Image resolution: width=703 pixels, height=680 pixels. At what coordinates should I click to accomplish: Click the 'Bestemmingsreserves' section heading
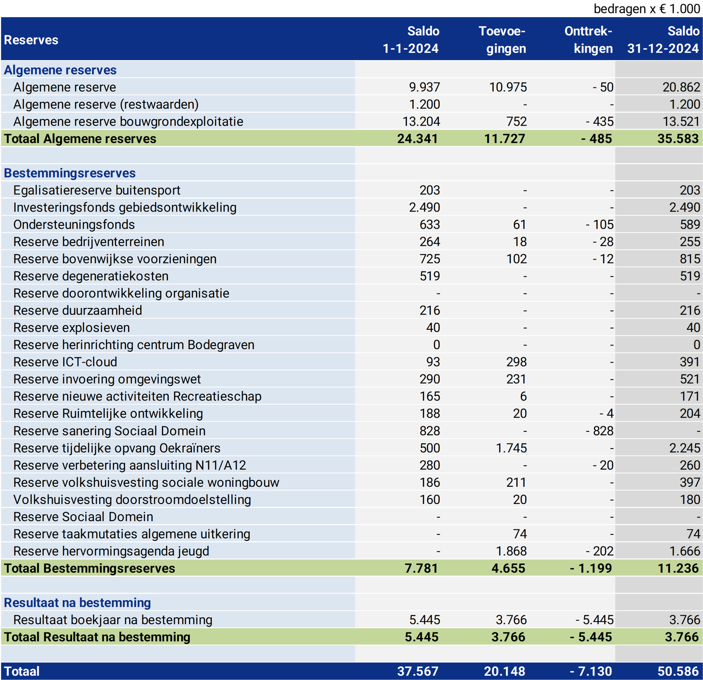click(x=70, y=173)
